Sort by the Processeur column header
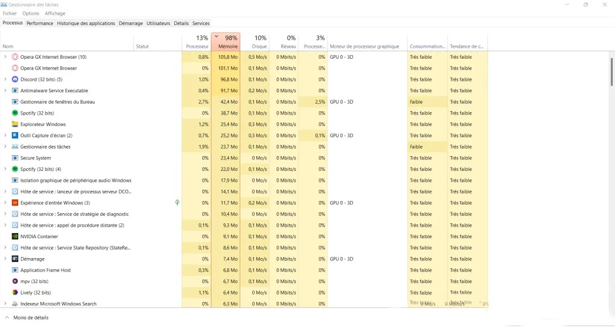The height and width of the screenshot is (327, 615). pyautogui.click(x=196, y=42)
